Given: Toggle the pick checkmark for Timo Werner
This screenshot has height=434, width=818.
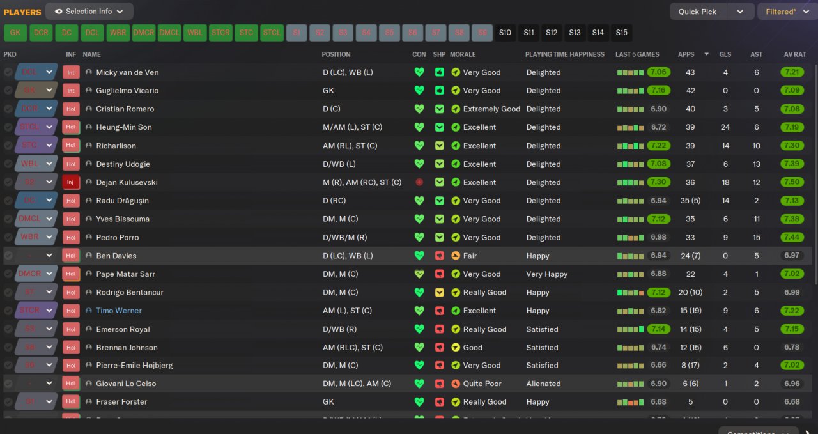Looking at the screenshot, I should 8,311.
